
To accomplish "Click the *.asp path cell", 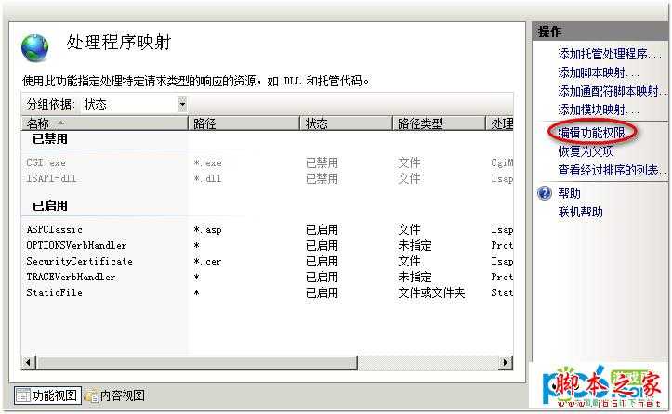I will [x=207, y=230].
